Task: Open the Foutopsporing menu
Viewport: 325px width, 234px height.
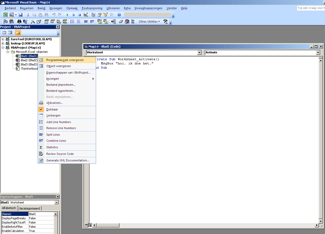Action: [x=92, y=8]
